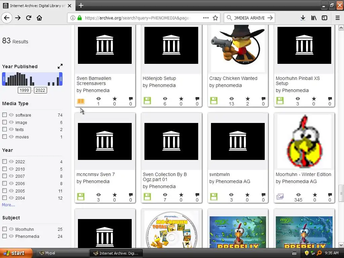Click the search bar magnifier icon
Image resolution: width=344 pixels, height=258 pixels.
(x=229, y=18)
